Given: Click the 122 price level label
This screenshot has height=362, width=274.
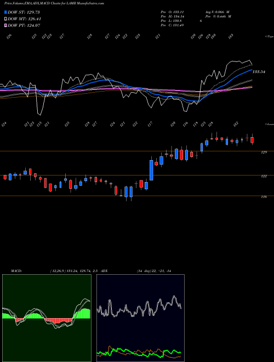Looking at the screenshot, I should [x=264, y=176].
